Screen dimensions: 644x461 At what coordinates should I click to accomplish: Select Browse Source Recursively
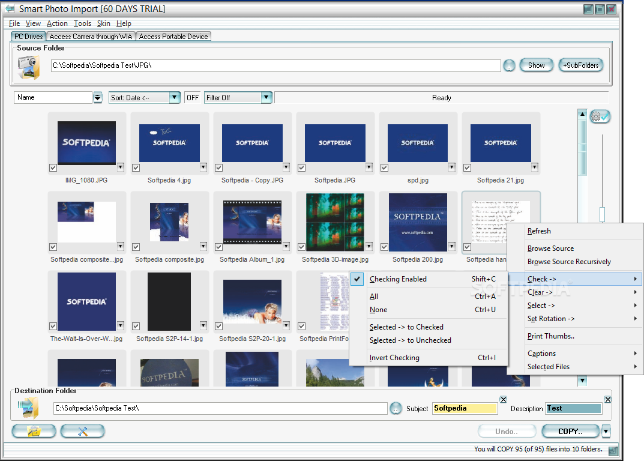(576, 262)
